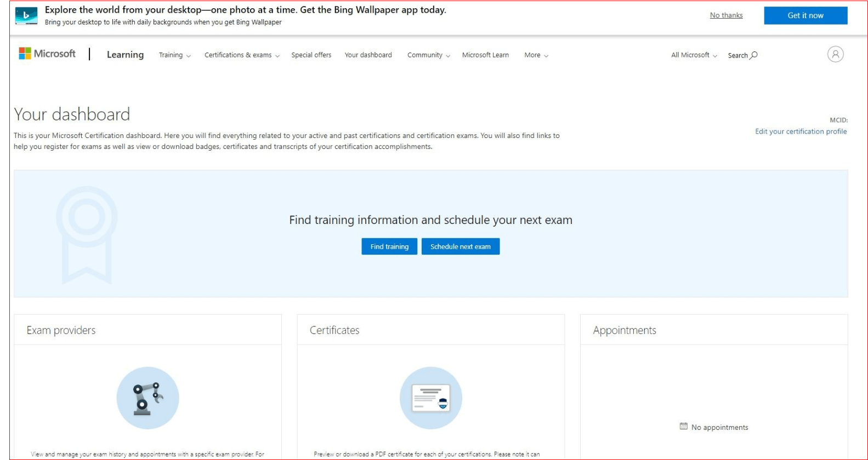This screenshot has width=868, height=460.
Task: Click the Get it now button
Action: coord(805,15)
